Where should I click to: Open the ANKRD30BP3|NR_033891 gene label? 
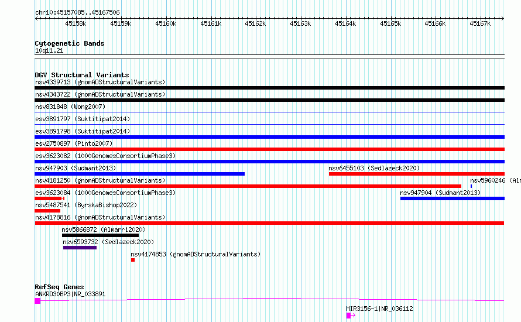pos(70,294)
